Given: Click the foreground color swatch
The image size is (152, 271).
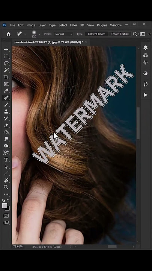Looking at the screenshot, I should [x=5, y=206].
